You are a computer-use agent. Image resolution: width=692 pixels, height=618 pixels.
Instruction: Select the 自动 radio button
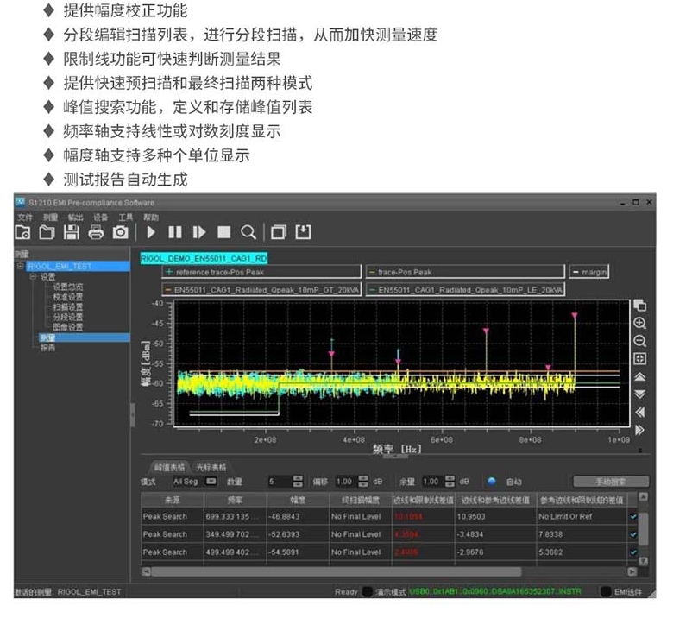[492, 481]
